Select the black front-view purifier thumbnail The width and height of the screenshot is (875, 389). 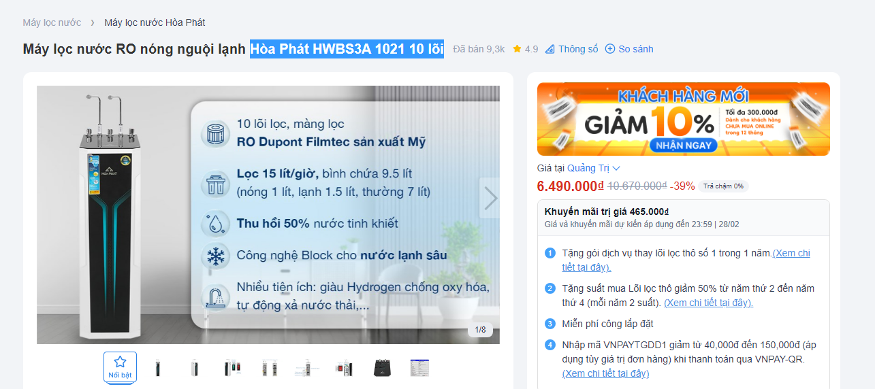click(x=159, y=368)
